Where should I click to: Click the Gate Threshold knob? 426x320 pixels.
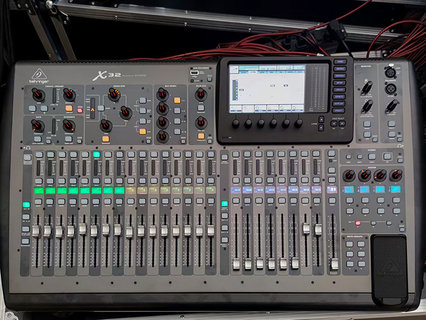point(37,126)
